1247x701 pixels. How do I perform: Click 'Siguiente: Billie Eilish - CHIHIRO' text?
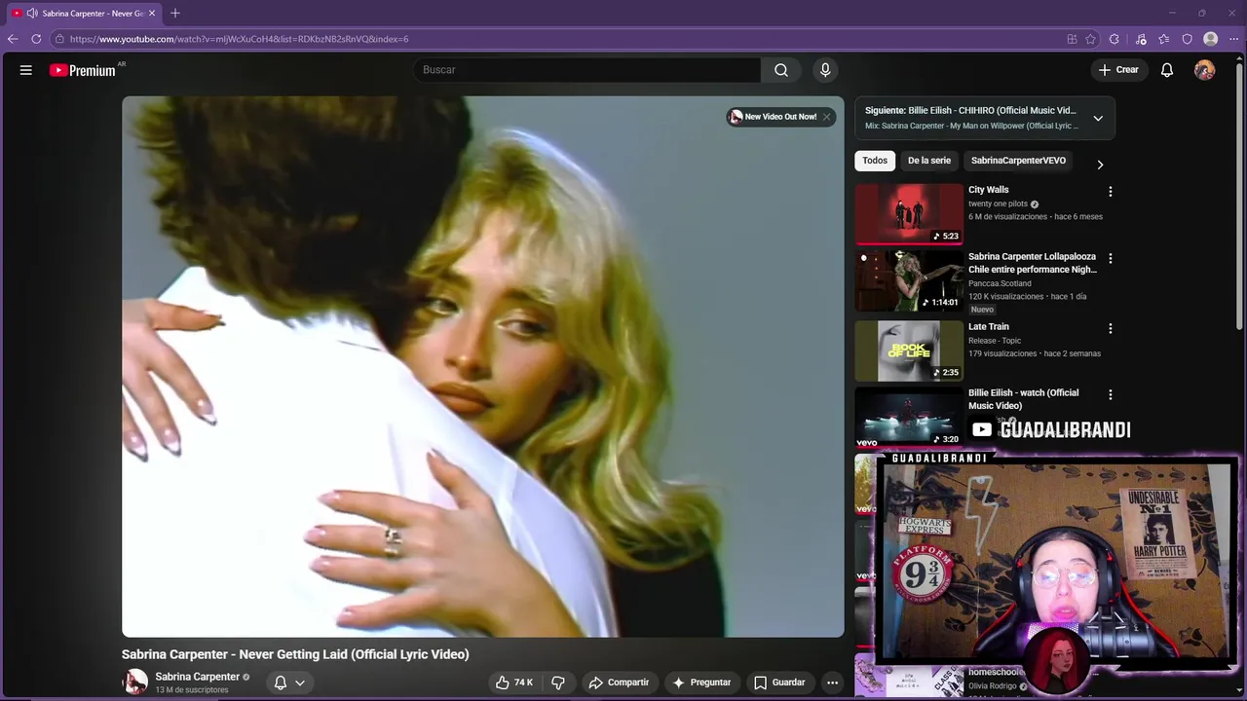tap(970, 111)
